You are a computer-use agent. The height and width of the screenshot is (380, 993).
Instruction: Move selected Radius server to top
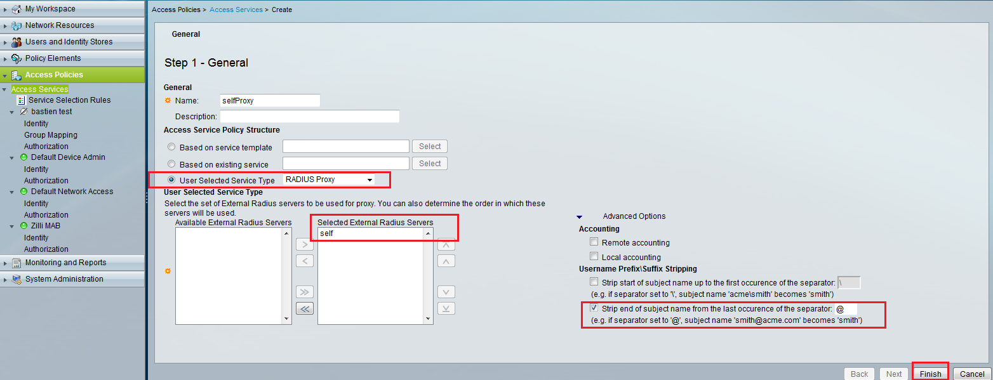pos(446,245)
